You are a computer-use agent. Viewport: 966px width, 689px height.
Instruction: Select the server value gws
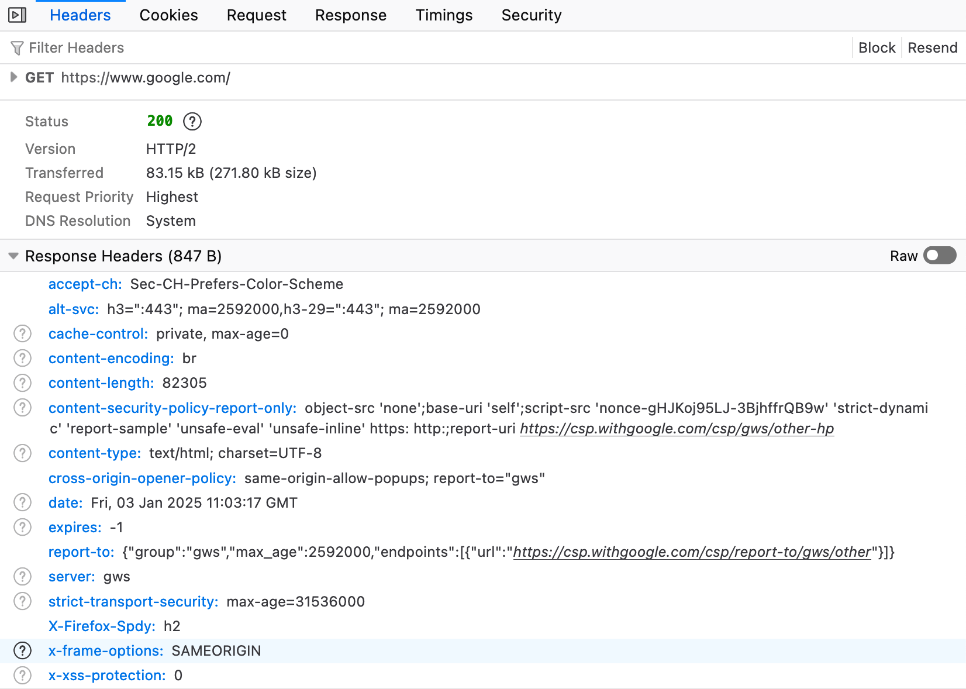(117, 577)
